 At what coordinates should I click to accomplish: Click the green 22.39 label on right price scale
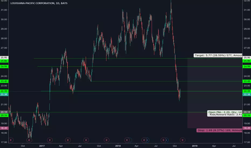pyautogui.click(x=247, y=91)
